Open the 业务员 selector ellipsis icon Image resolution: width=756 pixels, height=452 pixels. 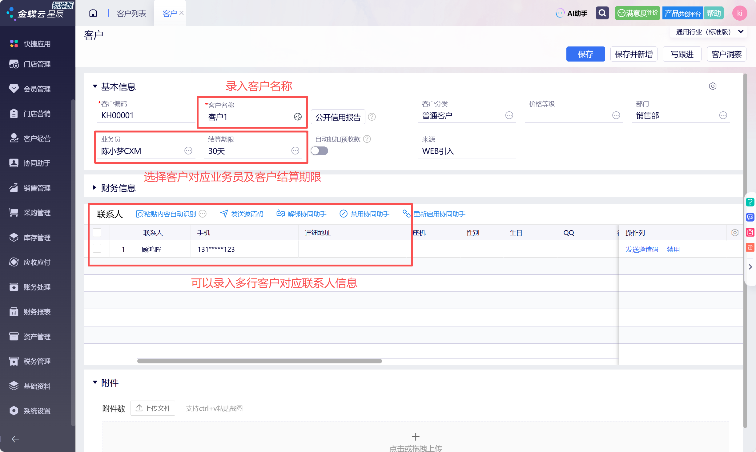(188, 150)
